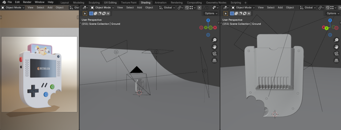
Task: Expand the Global orientation dropdown in the right viewport
Action: point(308,8)
